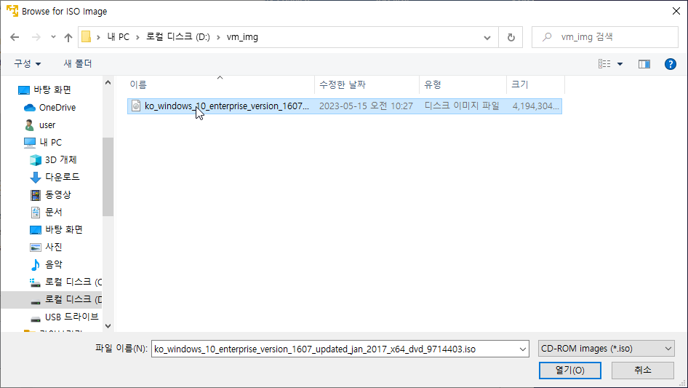The image size is (688, 388).
Task: Click OneDrive cloud icon
Action: click(29, 108)
